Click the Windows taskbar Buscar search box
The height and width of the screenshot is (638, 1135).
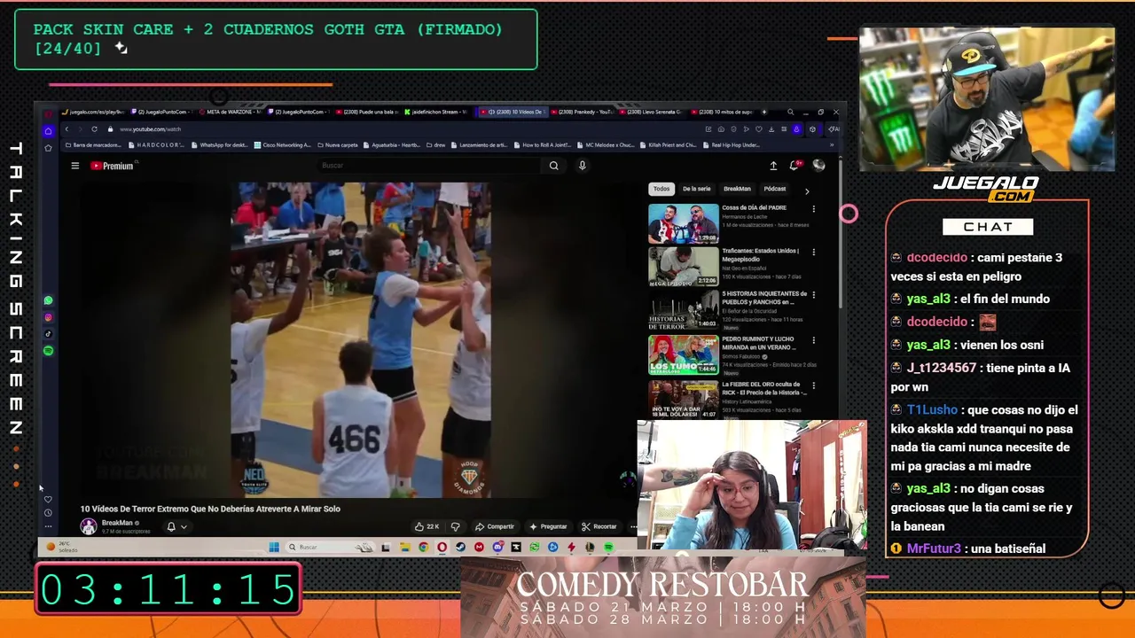click(328, 547)
